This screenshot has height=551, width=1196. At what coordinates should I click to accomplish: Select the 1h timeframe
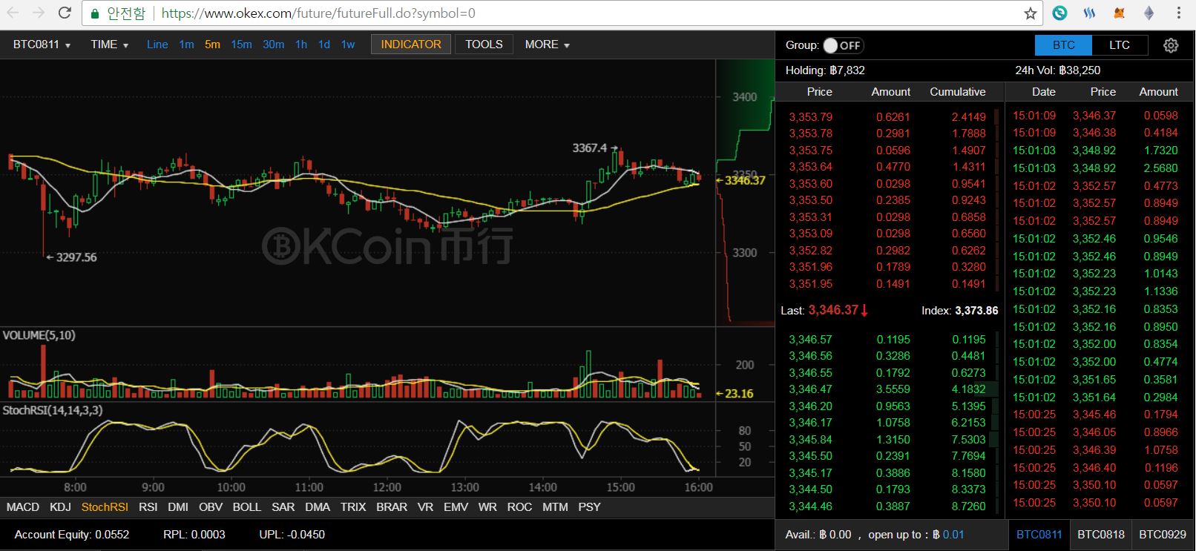point(300,44)
